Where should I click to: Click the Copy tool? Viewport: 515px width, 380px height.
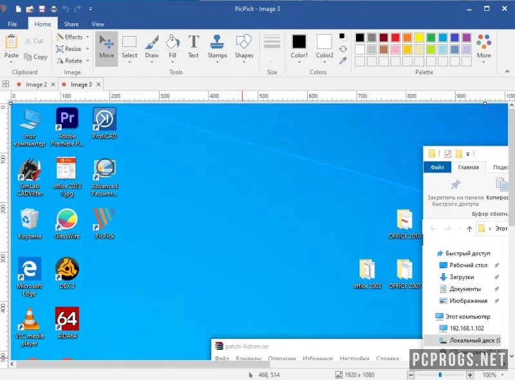36,57
